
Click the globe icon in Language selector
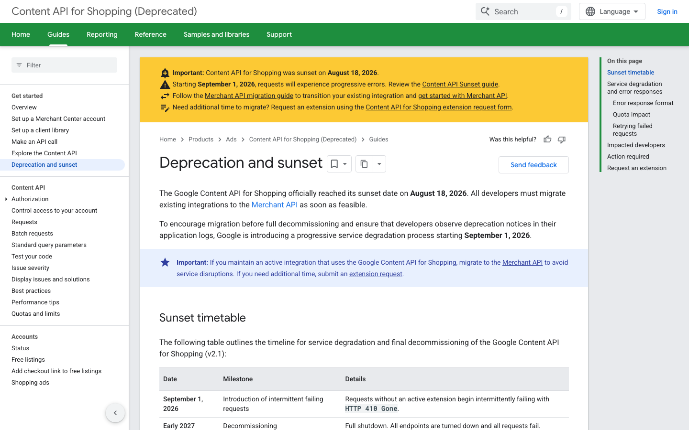point(590,11)
